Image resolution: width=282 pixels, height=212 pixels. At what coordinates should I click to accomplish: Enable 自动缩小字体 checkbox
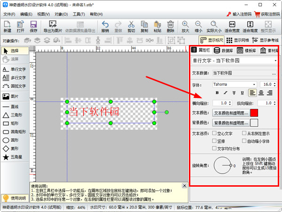click(x=244, y=141)
